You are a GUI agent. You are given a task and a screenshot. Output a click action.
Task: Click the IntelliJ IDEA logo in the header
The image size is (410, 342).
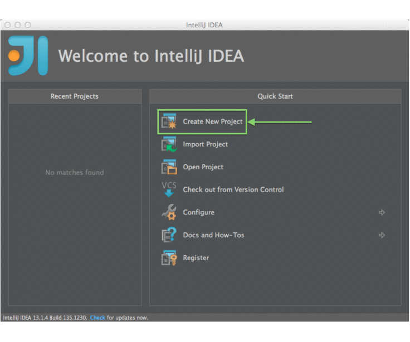coord(28,56)
